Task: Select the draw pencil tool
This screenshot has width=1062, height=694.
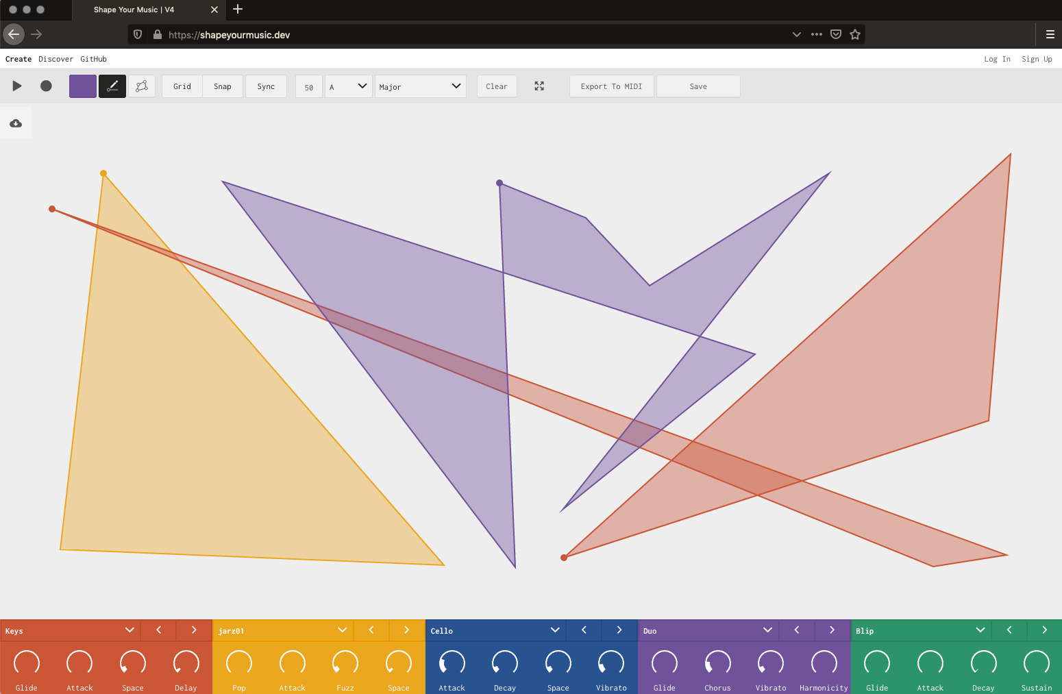Action: tap(112, 86)
